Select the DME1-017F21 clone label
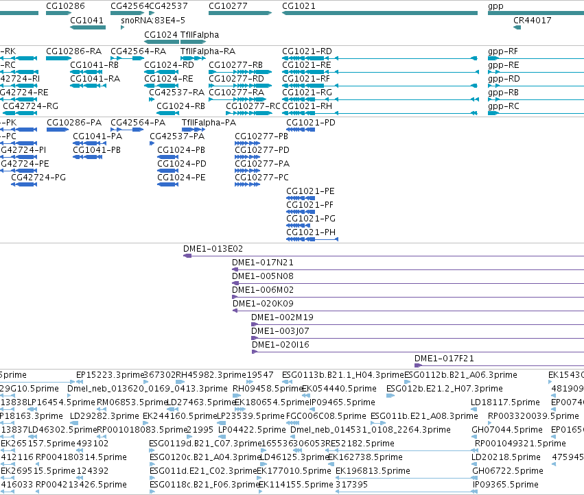584x495 pixels. pos(444,359)
